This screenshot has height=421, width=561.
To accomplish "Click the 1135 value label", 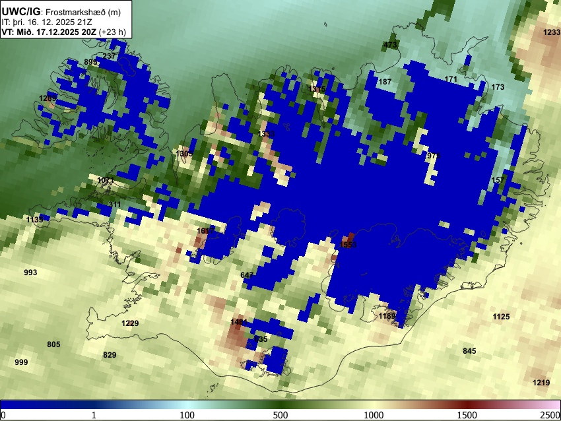I will [35, 219].
